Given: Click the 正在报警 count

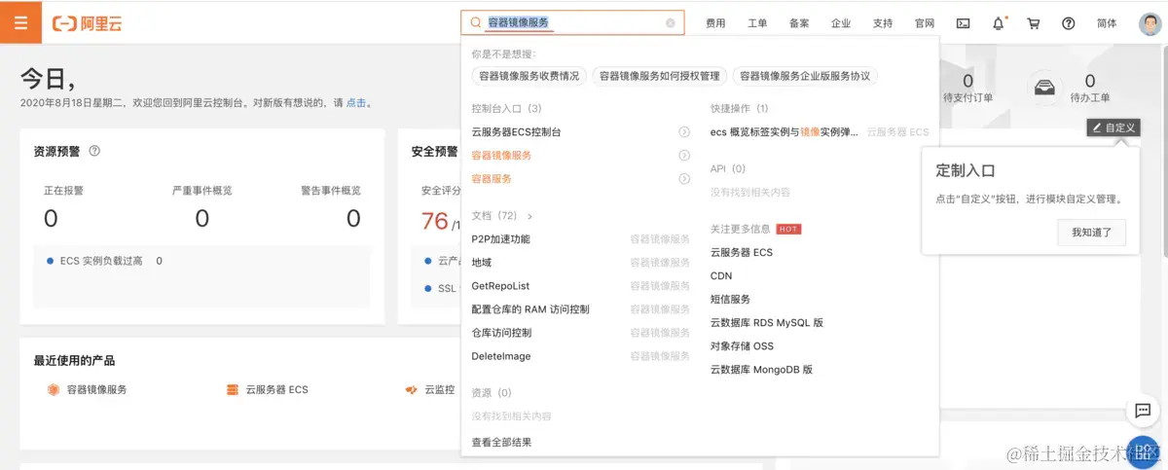Looking at the screenshot, I should click(51, 218).
